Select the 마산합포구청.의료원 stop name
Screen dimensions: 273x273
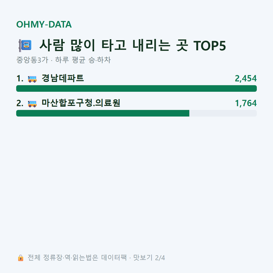(81, 103)
